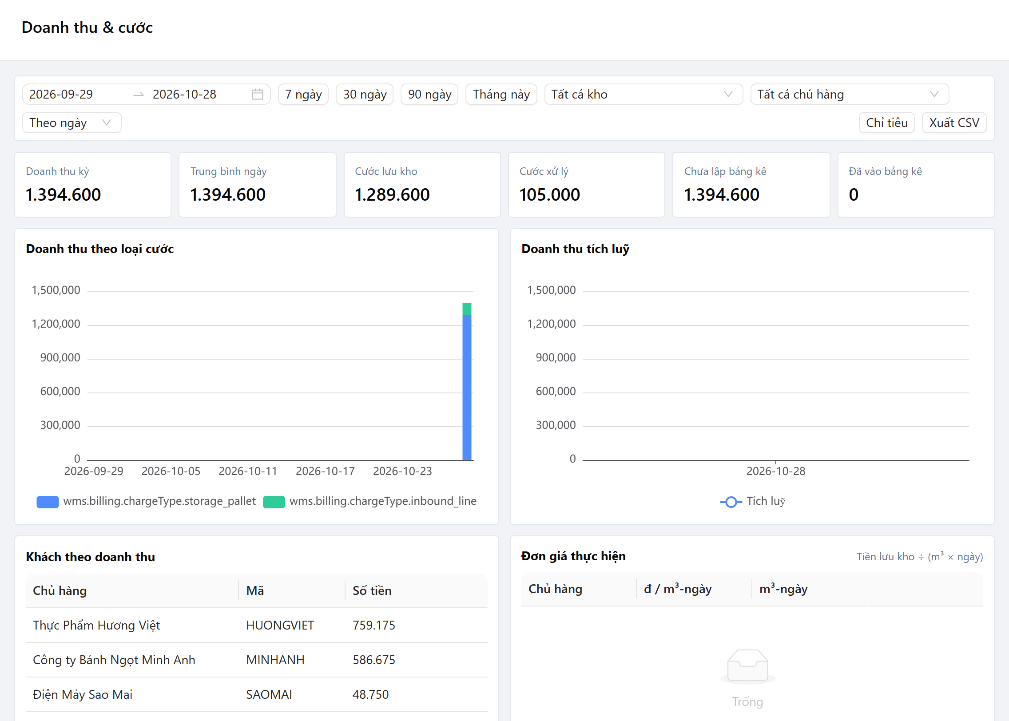Click the Xuất CSV export button
The width and height of the screenshot is (1009, 721).
[x=954, y=123]
